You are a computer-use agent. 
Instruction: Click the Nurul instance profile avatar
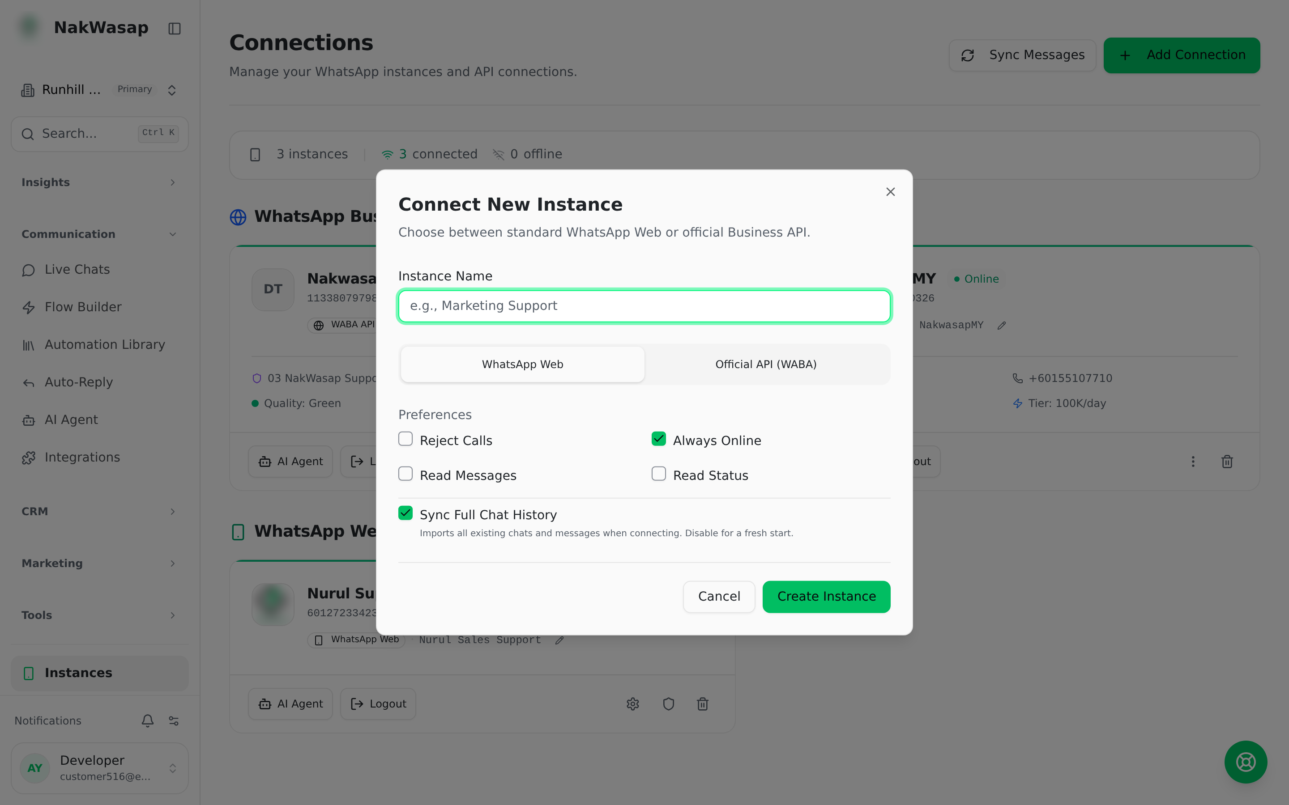point(273,604)
